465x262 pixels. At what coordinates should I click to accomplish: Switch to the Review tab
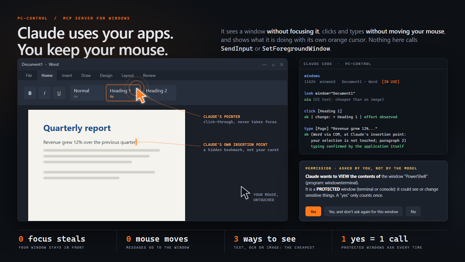pos(149,75)
